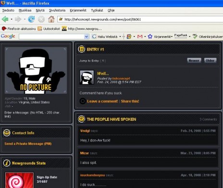Image resolution: width=223 pixels, height=188 pixels.
Task: Jump to entry 1 link
Action: 103,61
